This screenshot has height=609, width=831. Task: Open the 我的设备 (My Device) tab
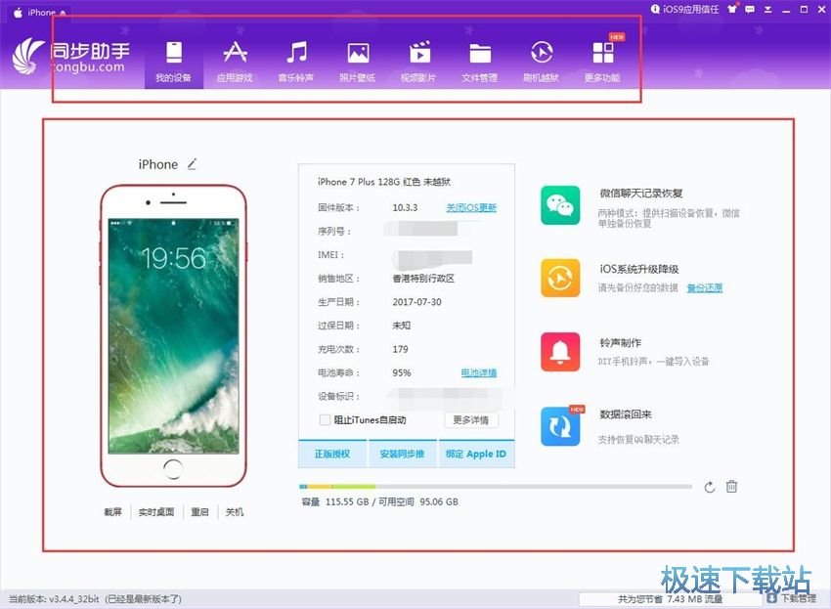[174, 62]
